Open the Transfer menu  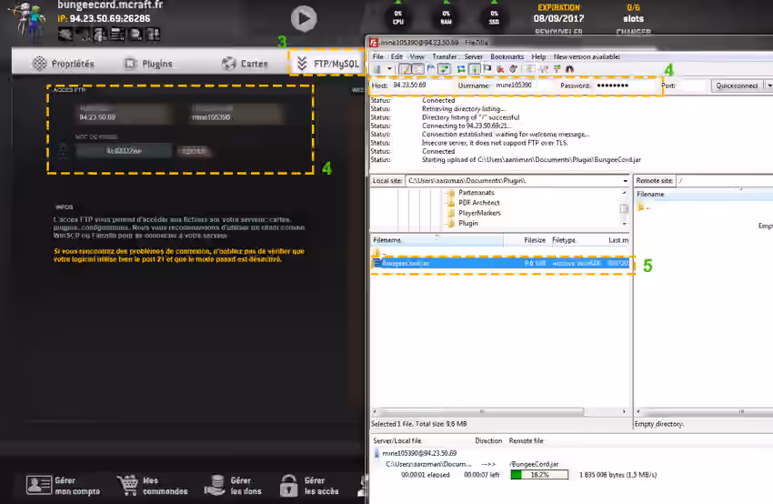445,56
